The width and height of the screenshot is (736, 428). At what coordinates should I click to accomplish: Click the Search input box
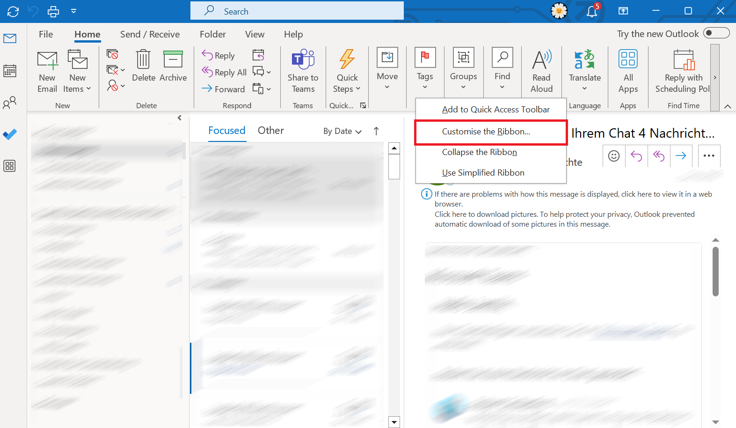[x=297, y=11]
